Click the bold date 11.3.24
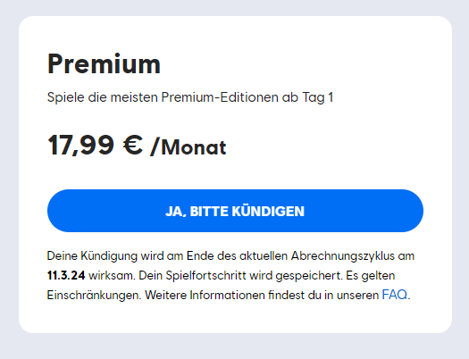The height and width of the screenshot is (359, 469). click(x=66, y=275)
